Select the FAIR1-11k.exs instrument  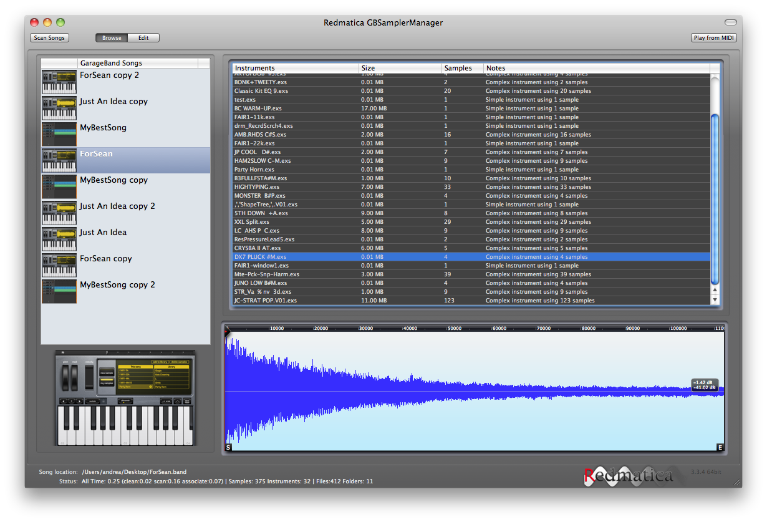tap(471, 117)
